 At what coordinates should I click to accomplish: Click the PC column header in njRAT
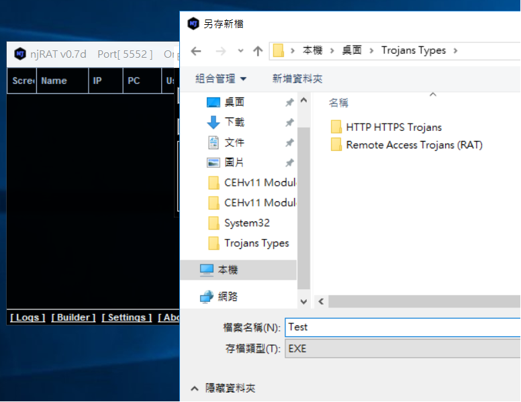(142, 81)
